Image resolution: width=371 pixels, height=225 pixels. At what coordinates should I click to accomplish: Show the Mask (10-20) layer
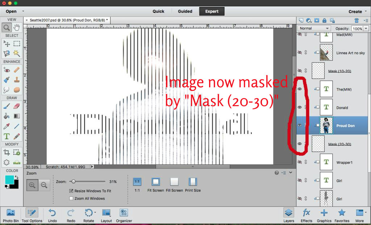click(x=300, y=71)
